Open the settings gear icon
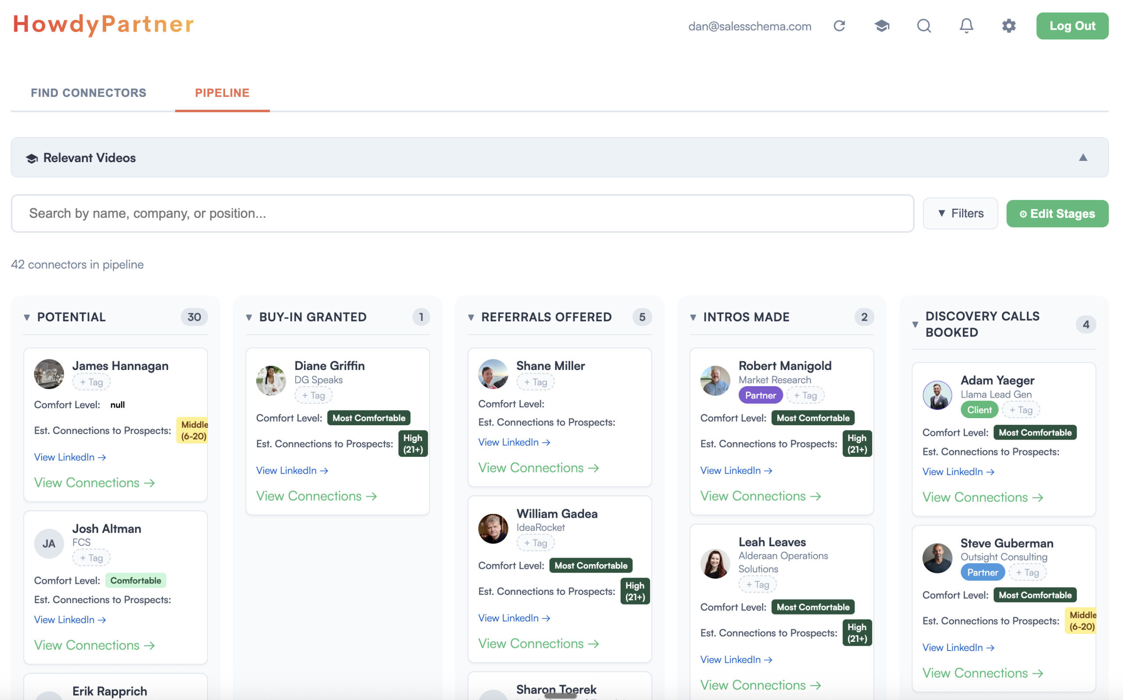1123x700 pixels. (x=1009, y=25)
